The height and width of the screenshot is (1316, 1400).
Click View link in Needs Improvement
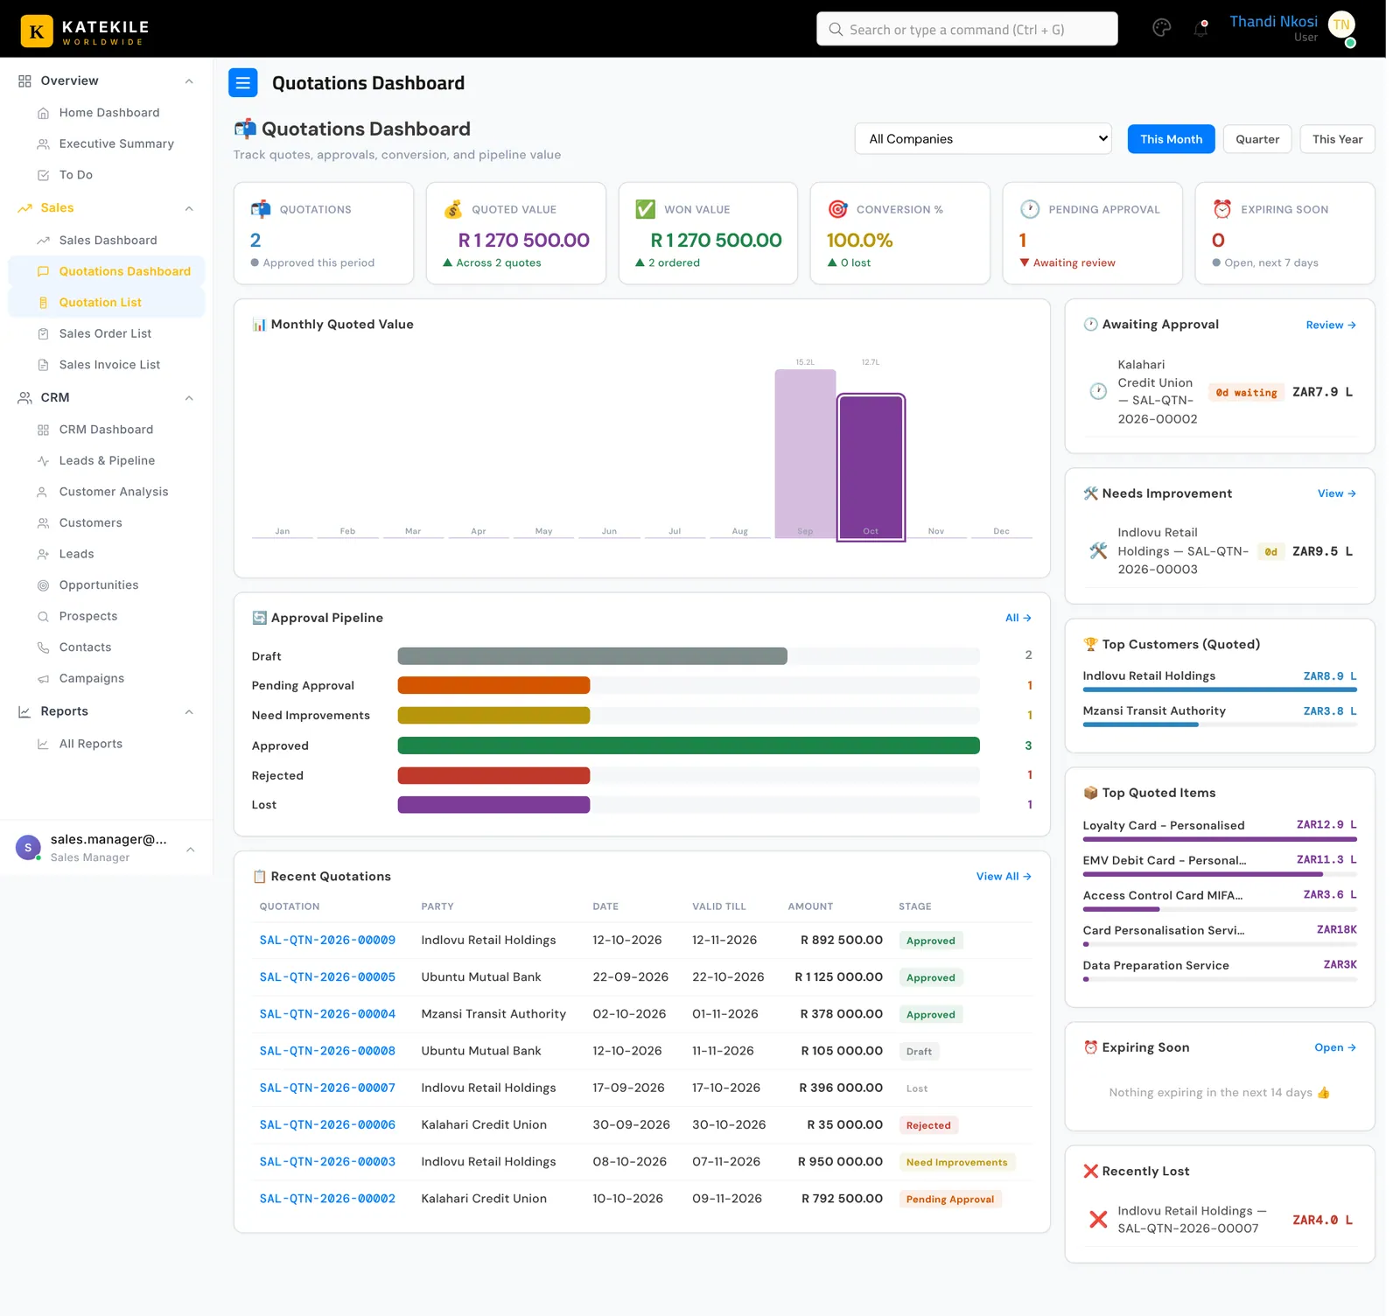click(1336, 493)
